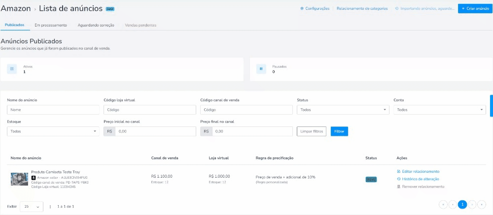The image size is (493, 215).
Task: Click the pricing rule text Preço de venda + adicional
Action: coord(285,177)
